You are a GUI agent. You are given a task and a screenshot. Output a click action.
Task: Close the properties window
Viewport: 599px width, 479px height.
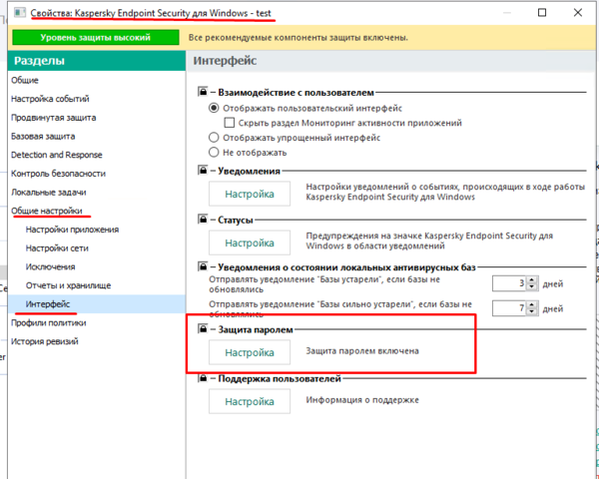578,13
